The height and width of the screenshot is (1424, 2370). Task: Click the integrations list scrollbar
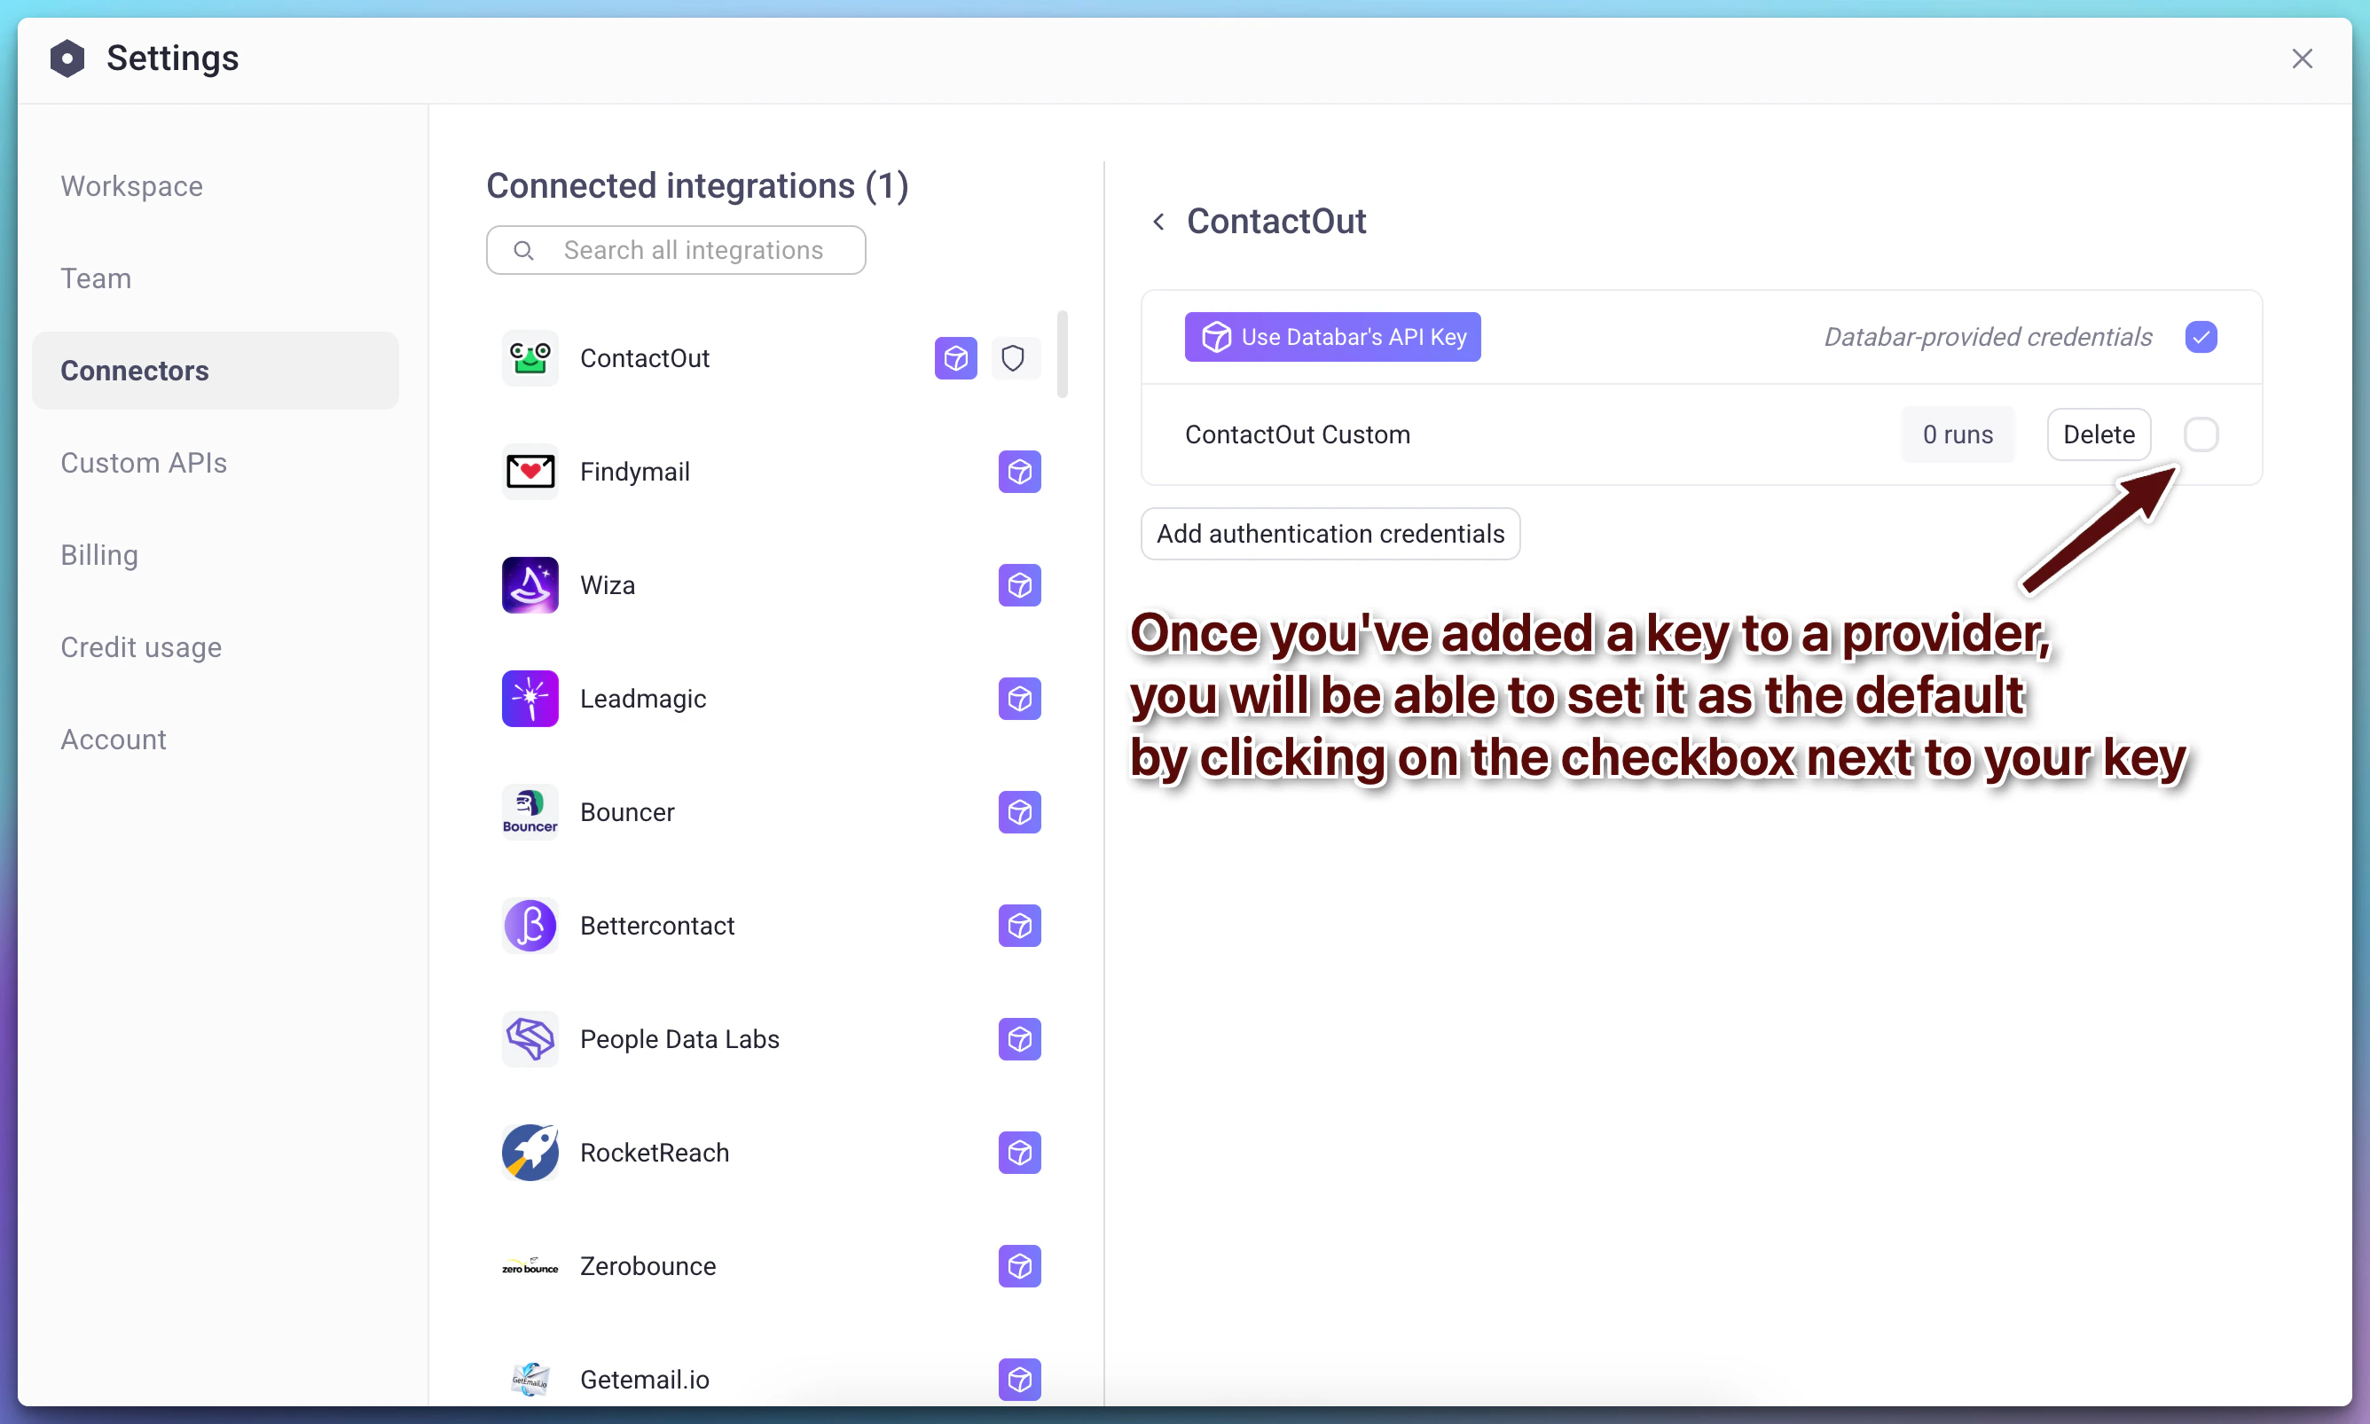coord(1062,353)
